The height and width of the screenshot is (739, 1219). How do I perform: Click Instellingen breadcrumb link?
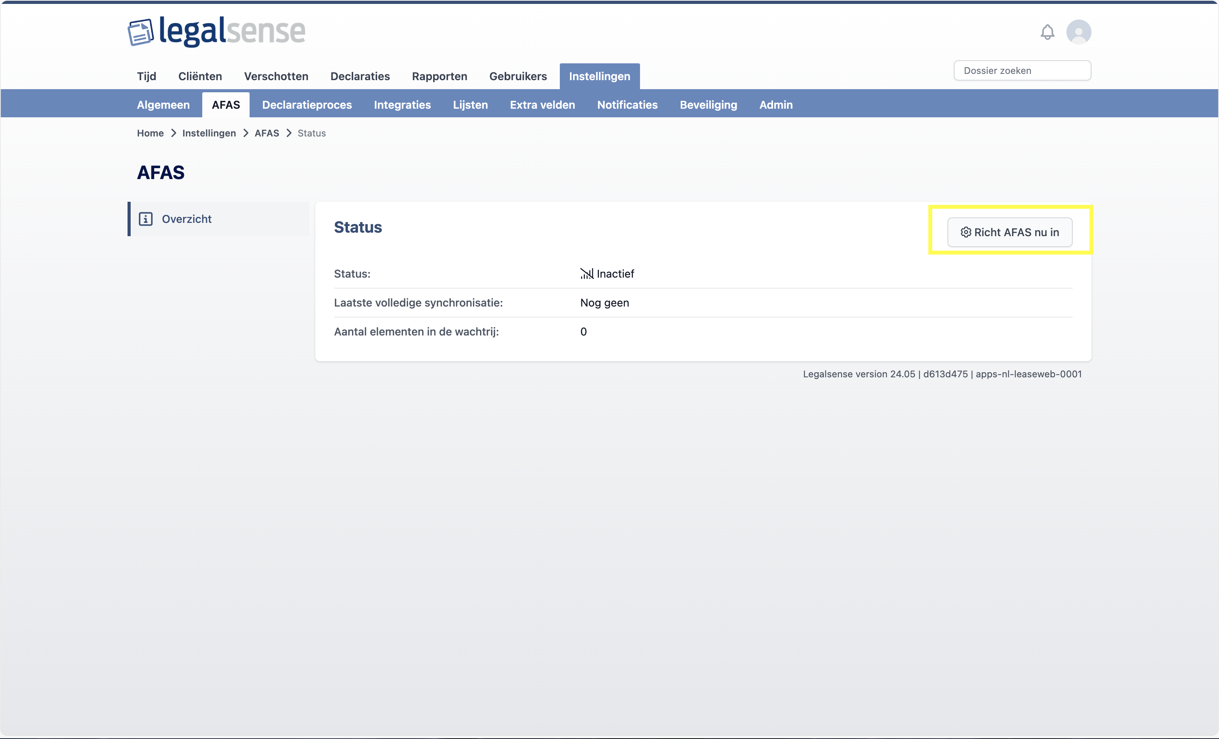(x=209, y=133)
